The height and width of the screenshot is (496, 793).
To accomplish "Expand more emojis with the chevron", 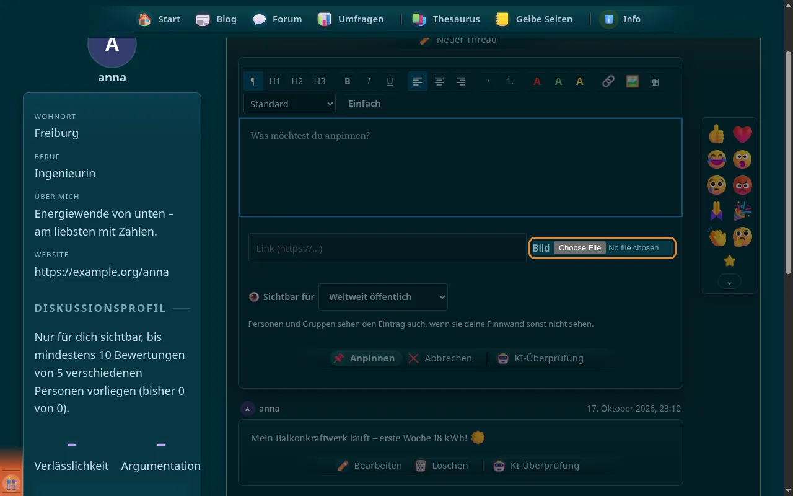I will [729, 282].
